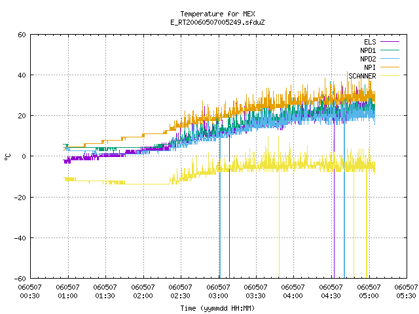Click the NPD1 legend label

tap(368, 50)
